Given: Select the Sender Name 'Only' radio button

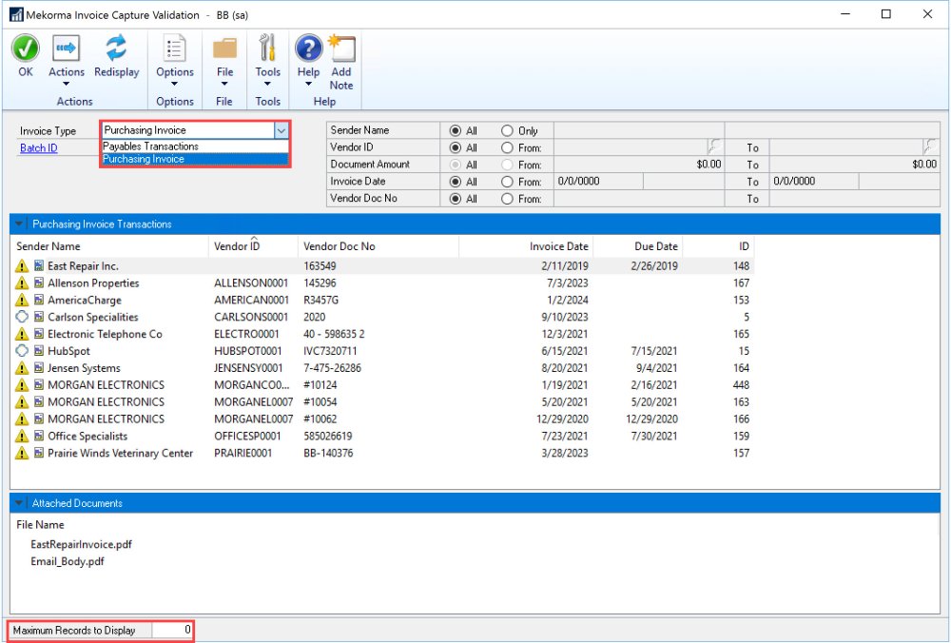Looking at the screenshot, I should click(507, 130).
